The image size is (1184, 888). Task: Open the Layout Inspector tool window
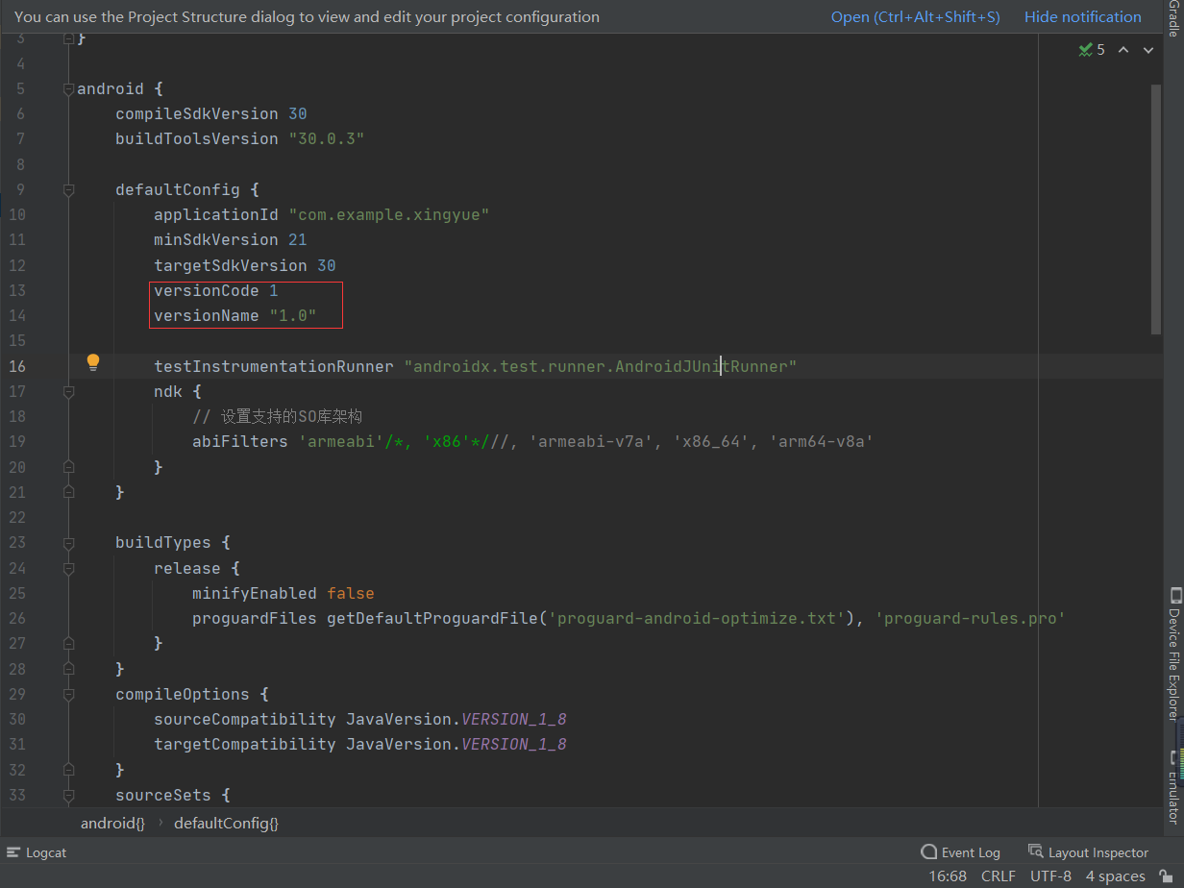[x=1088, y=852]
